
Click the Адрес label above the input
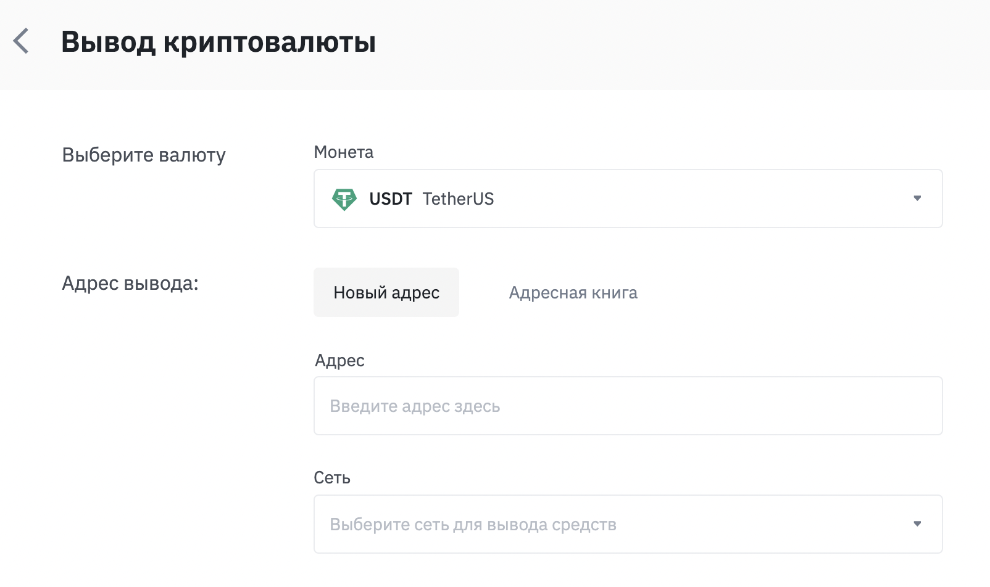(339, 361)
